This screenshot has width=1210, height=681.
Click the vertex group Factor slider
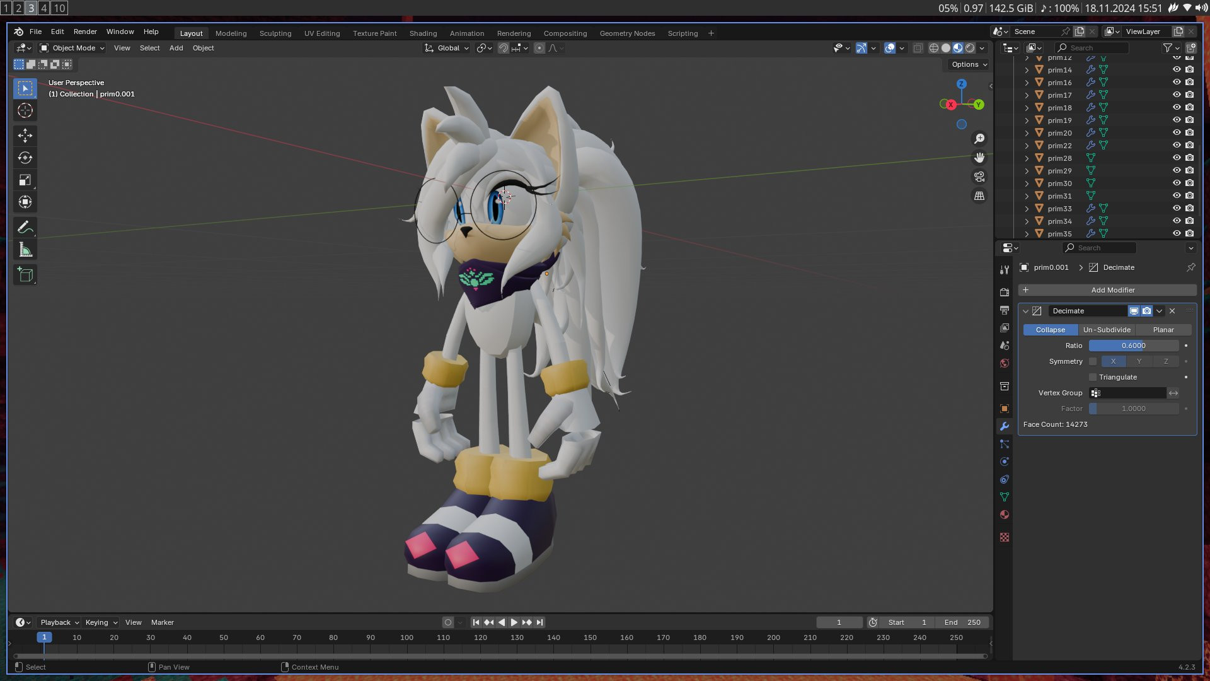pos(1133,409)
